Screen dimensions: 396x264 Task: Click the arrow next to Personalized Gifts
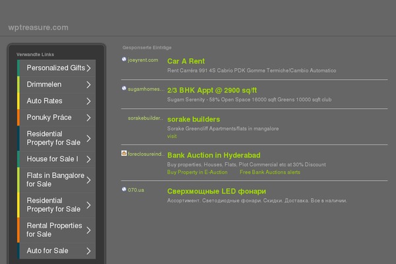88,68
